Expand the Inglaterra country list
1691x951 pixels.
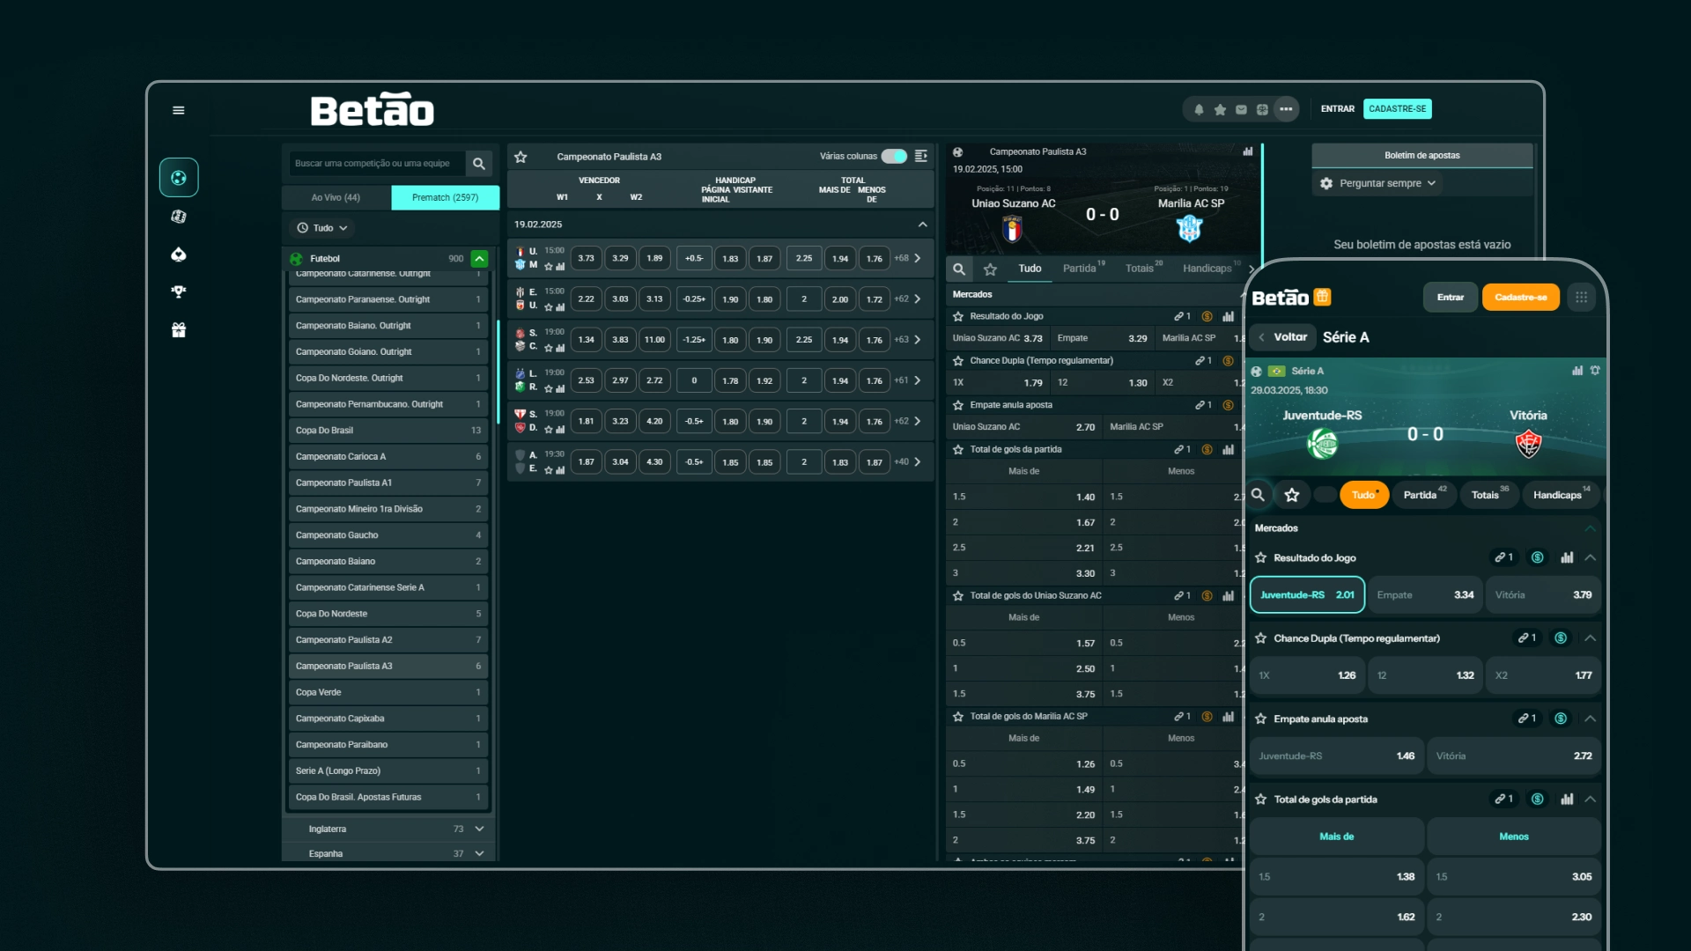(479, 829)
